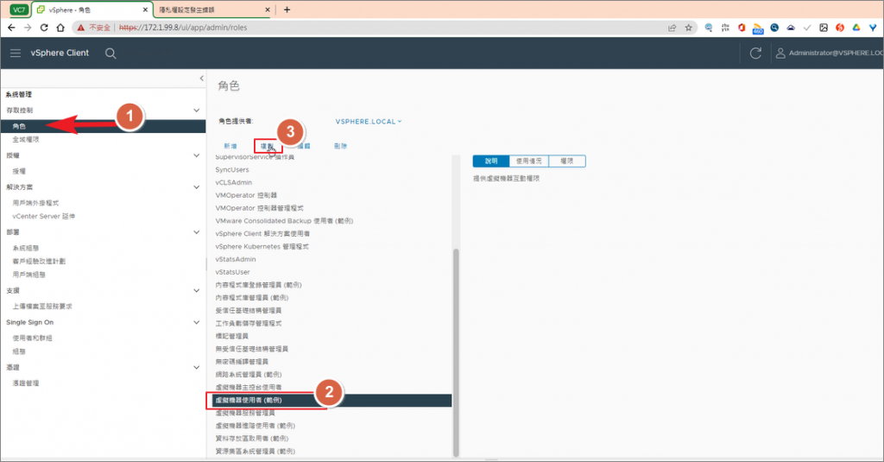Screen dimensions: 884x462
Task: Click the not-secure warning icon
Action: [x=81, y=27]
